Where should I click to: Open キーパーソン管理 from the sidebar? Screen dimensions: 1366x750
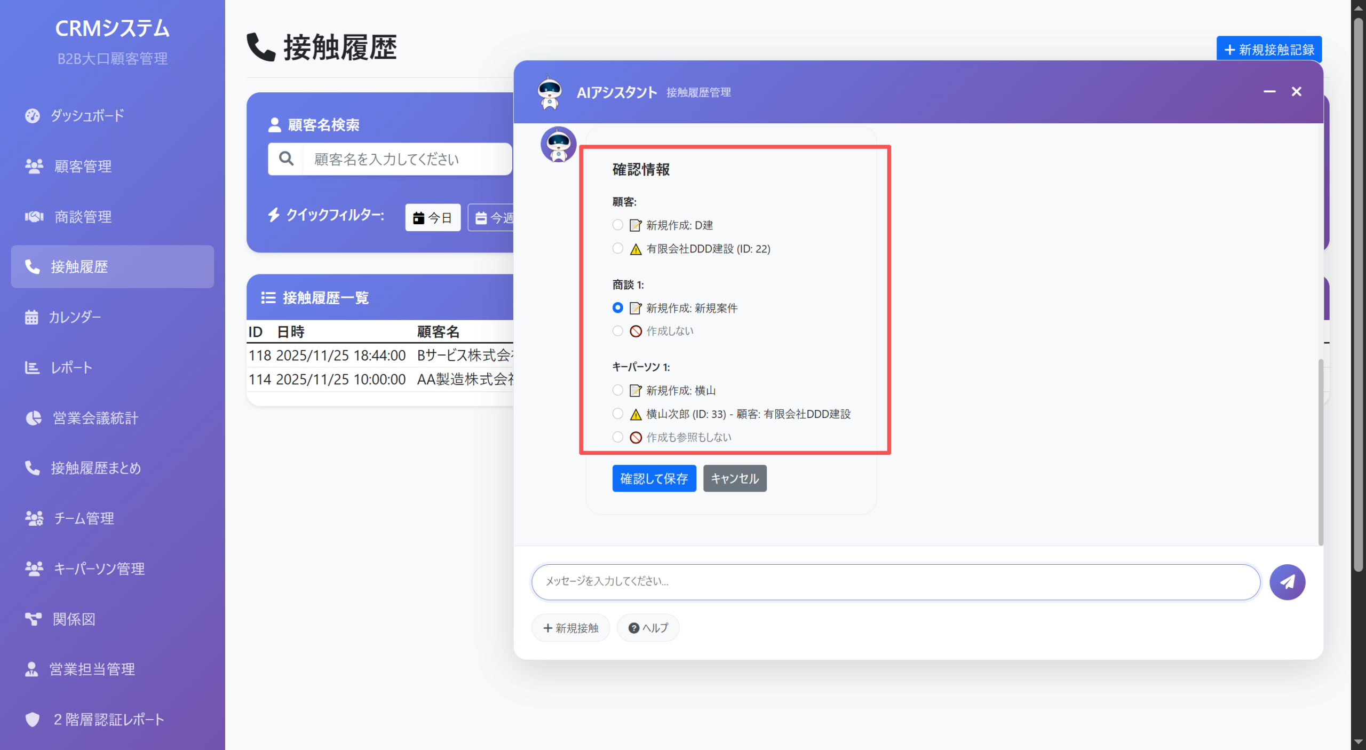[99, 569]
